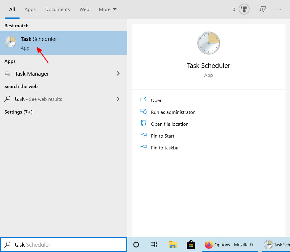Open Cortana circle on taskbar

pos(136,245)
